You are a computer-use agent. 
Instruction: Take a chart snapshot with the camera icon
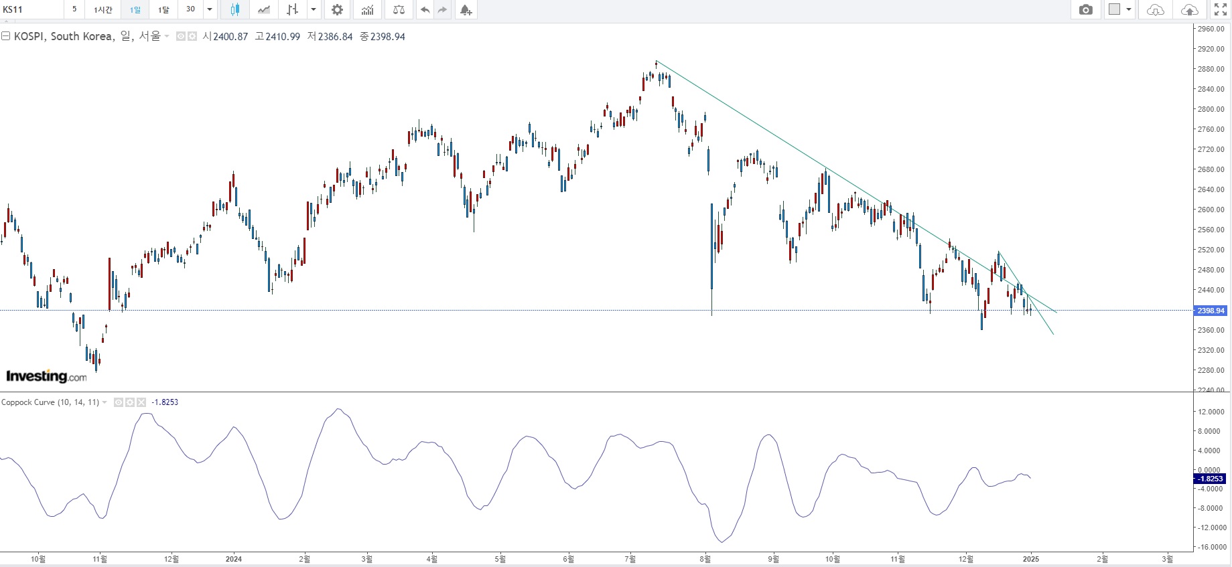pyautogui.click(x=1086, y=9)
